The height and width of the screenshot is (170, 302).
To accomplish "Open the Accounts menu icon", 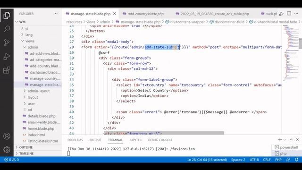I will pos(7,136).
